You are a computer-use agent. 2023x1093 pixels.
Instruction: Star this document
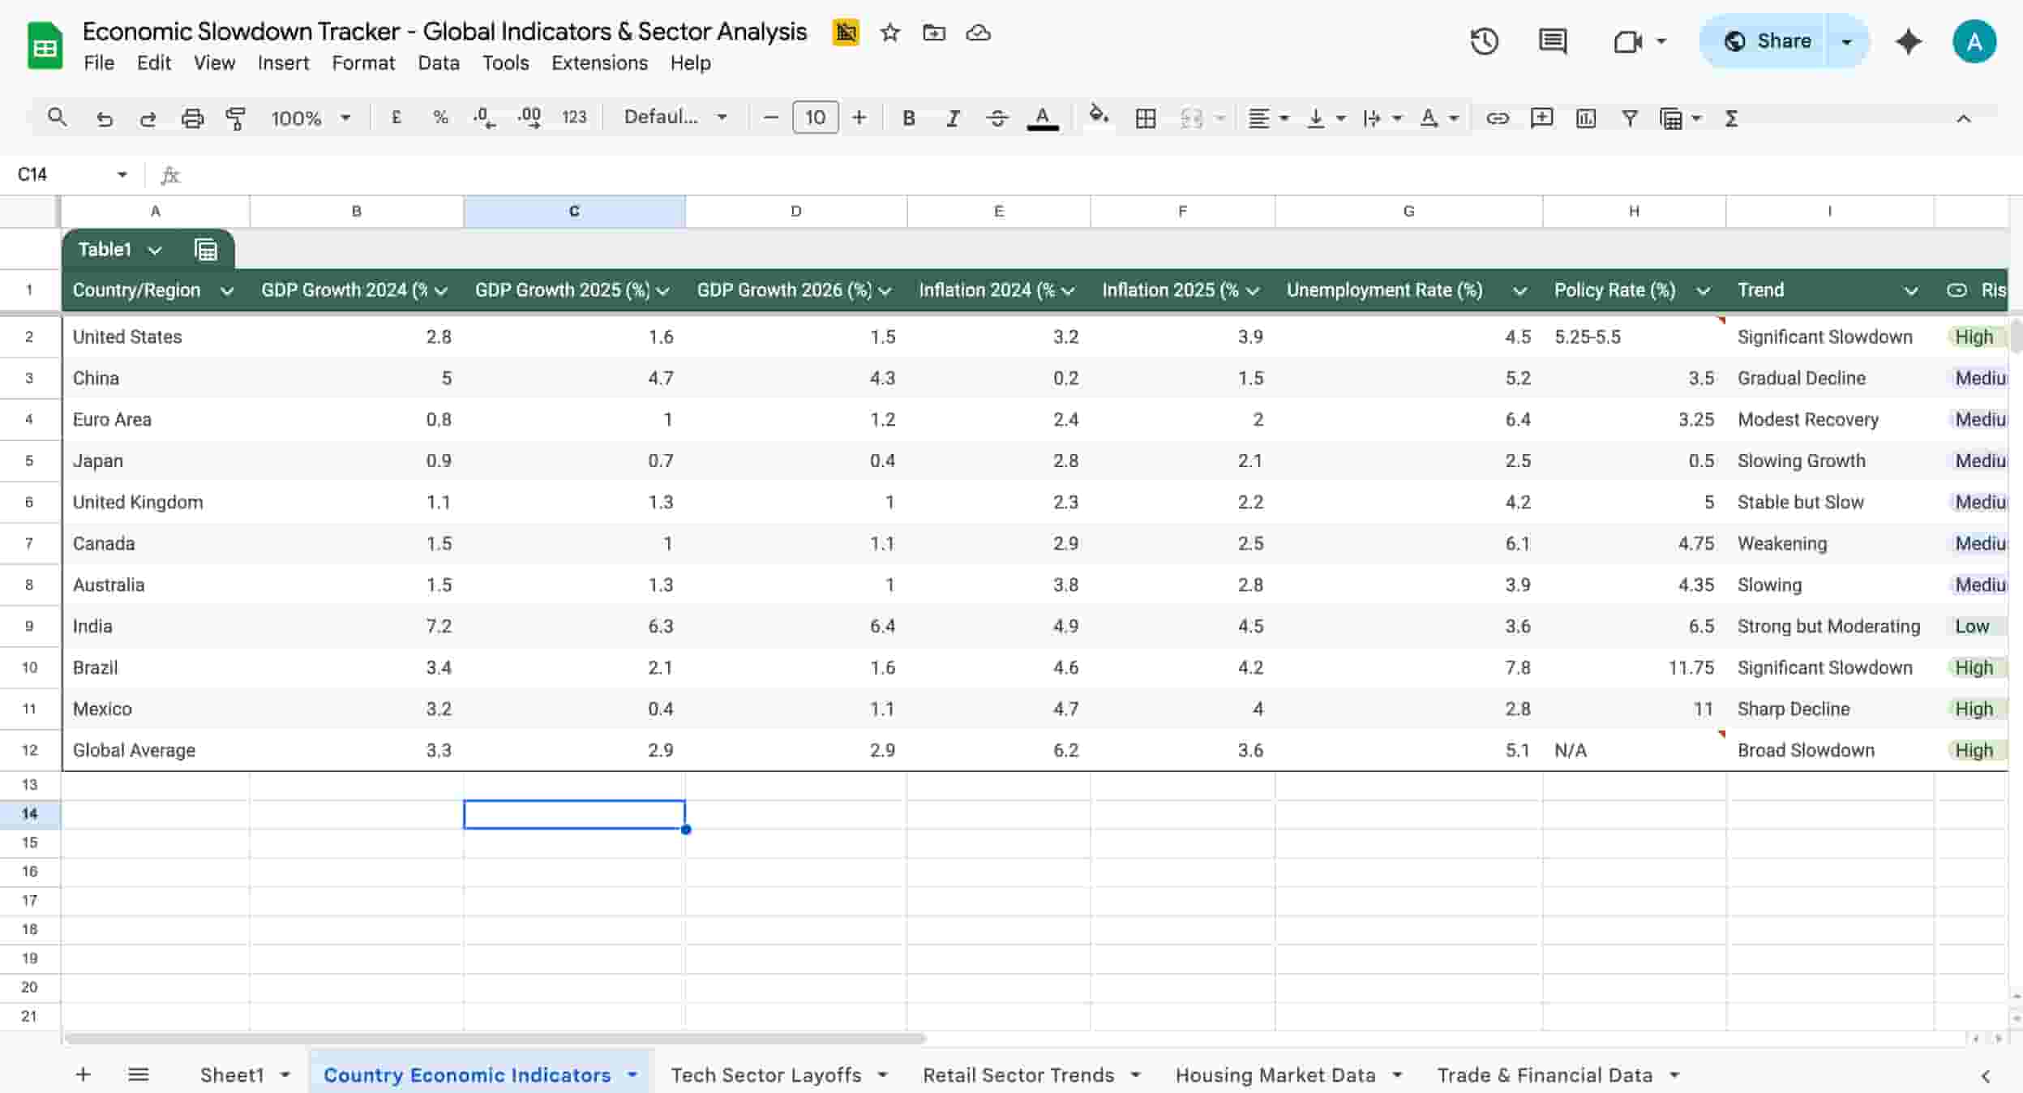[890, 32]
